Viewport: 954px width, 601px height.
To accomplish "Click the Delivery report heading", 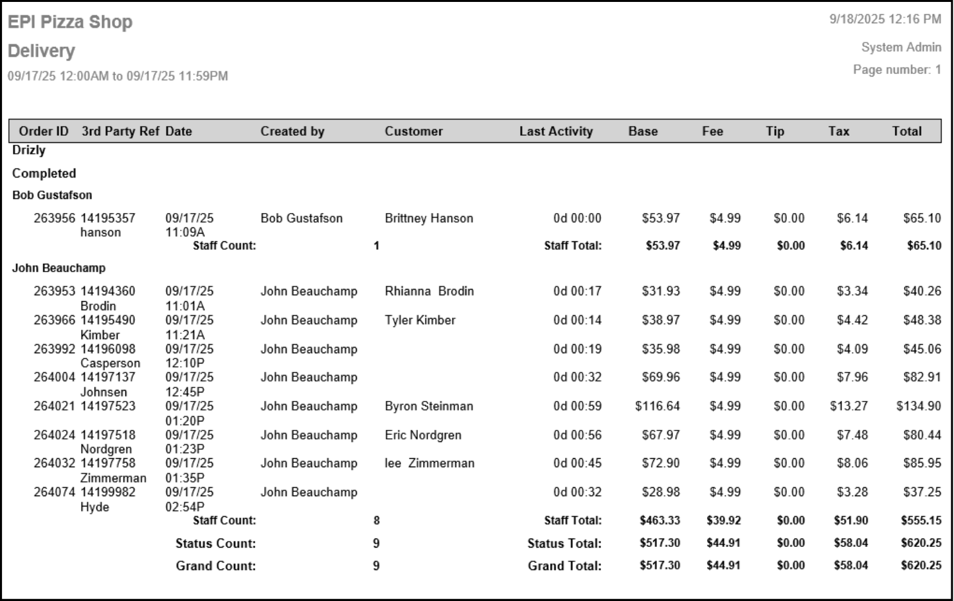I will point(41,51).
